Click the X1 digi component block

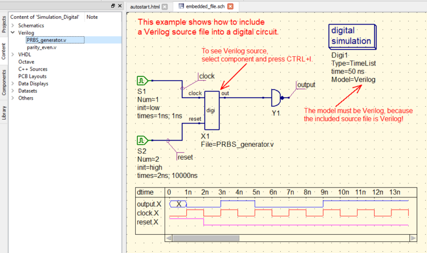click(211, 110)
